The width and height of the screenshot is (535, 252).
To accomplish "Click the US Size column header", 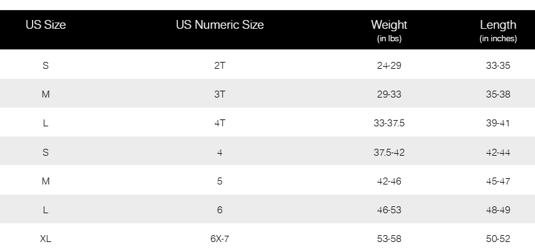I will (x=46, y=25).
